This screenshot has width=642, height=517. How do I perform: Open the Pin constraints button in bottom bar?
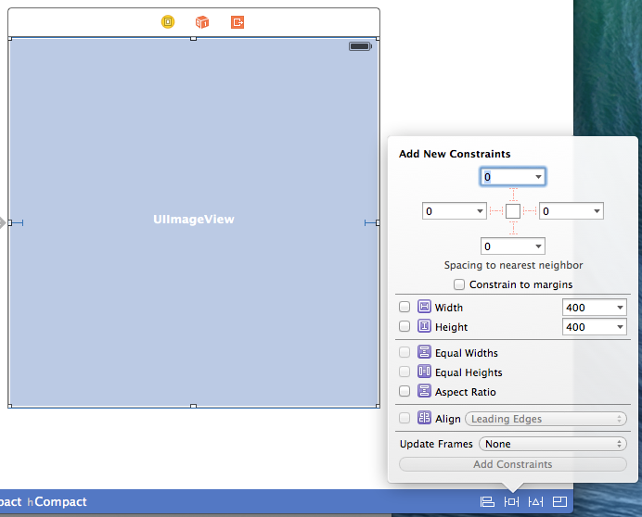click(x=511, y=501)
